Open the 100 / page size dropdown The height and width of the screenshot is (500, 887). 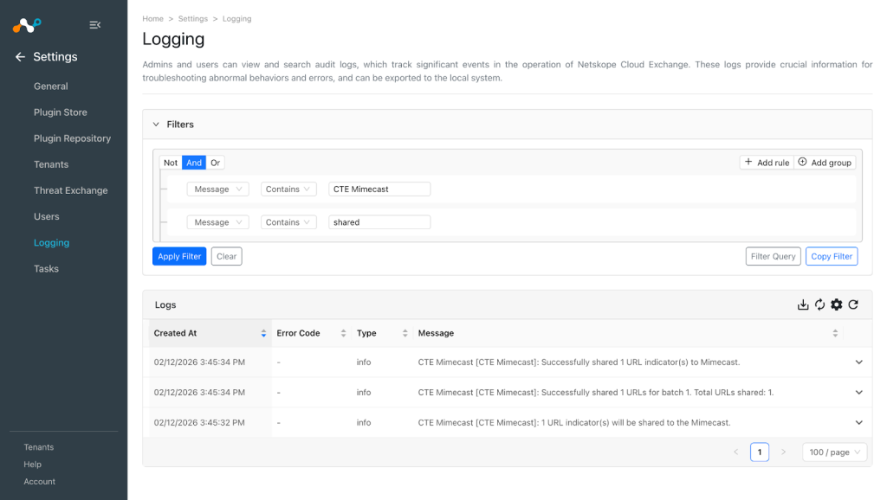click(834, 452)
